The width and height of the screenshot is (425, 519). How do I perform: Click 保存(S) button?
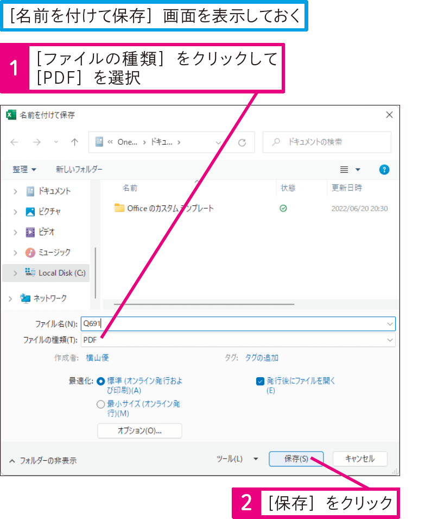point(296,459)
